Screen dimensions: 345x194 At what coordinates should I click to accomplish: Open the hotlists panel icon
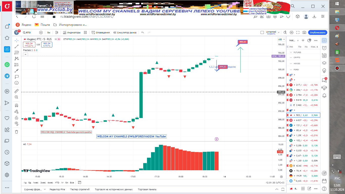tap(324, 56)
